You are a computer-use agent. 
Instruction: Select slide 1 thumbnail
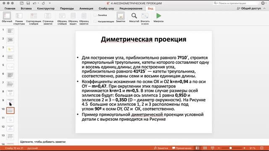[x=10, y=31]
